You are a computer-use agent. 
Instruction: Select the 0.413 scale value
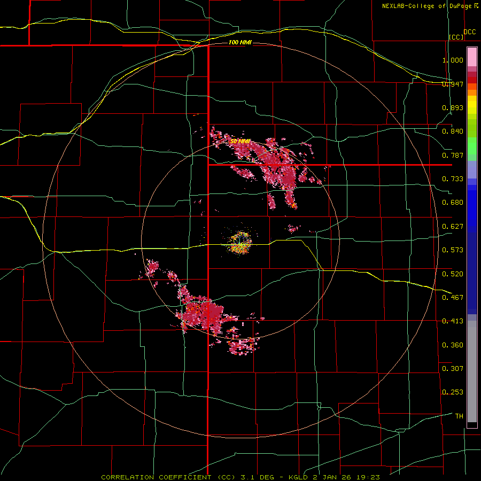pyautogui.click(x=453, y=321)
